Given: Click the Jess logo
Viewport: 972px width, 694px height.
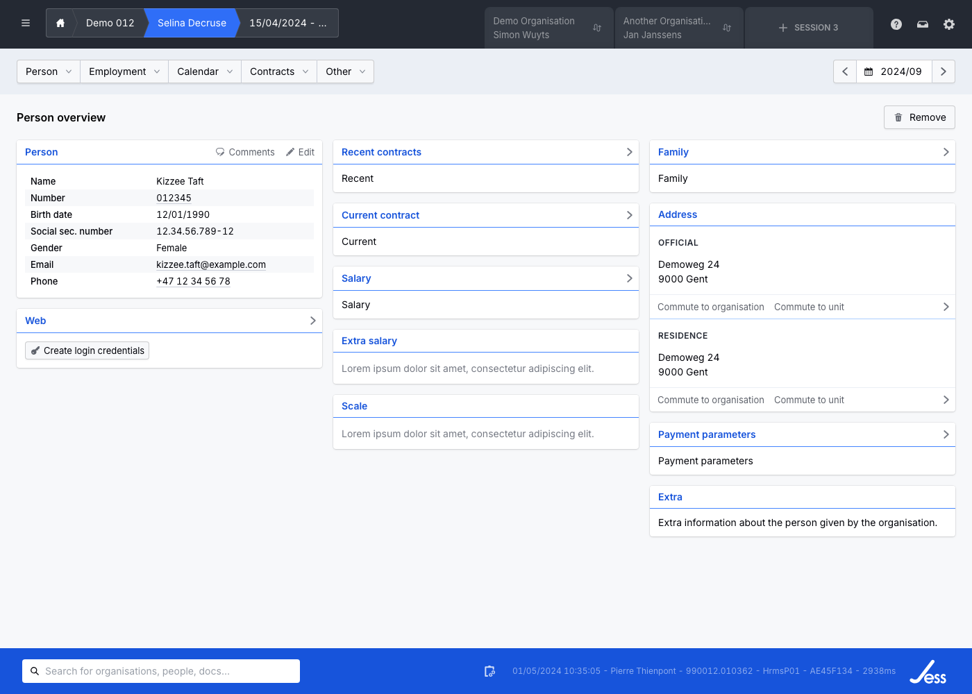Looking at the screenshot, I should (x=928, y=672).
